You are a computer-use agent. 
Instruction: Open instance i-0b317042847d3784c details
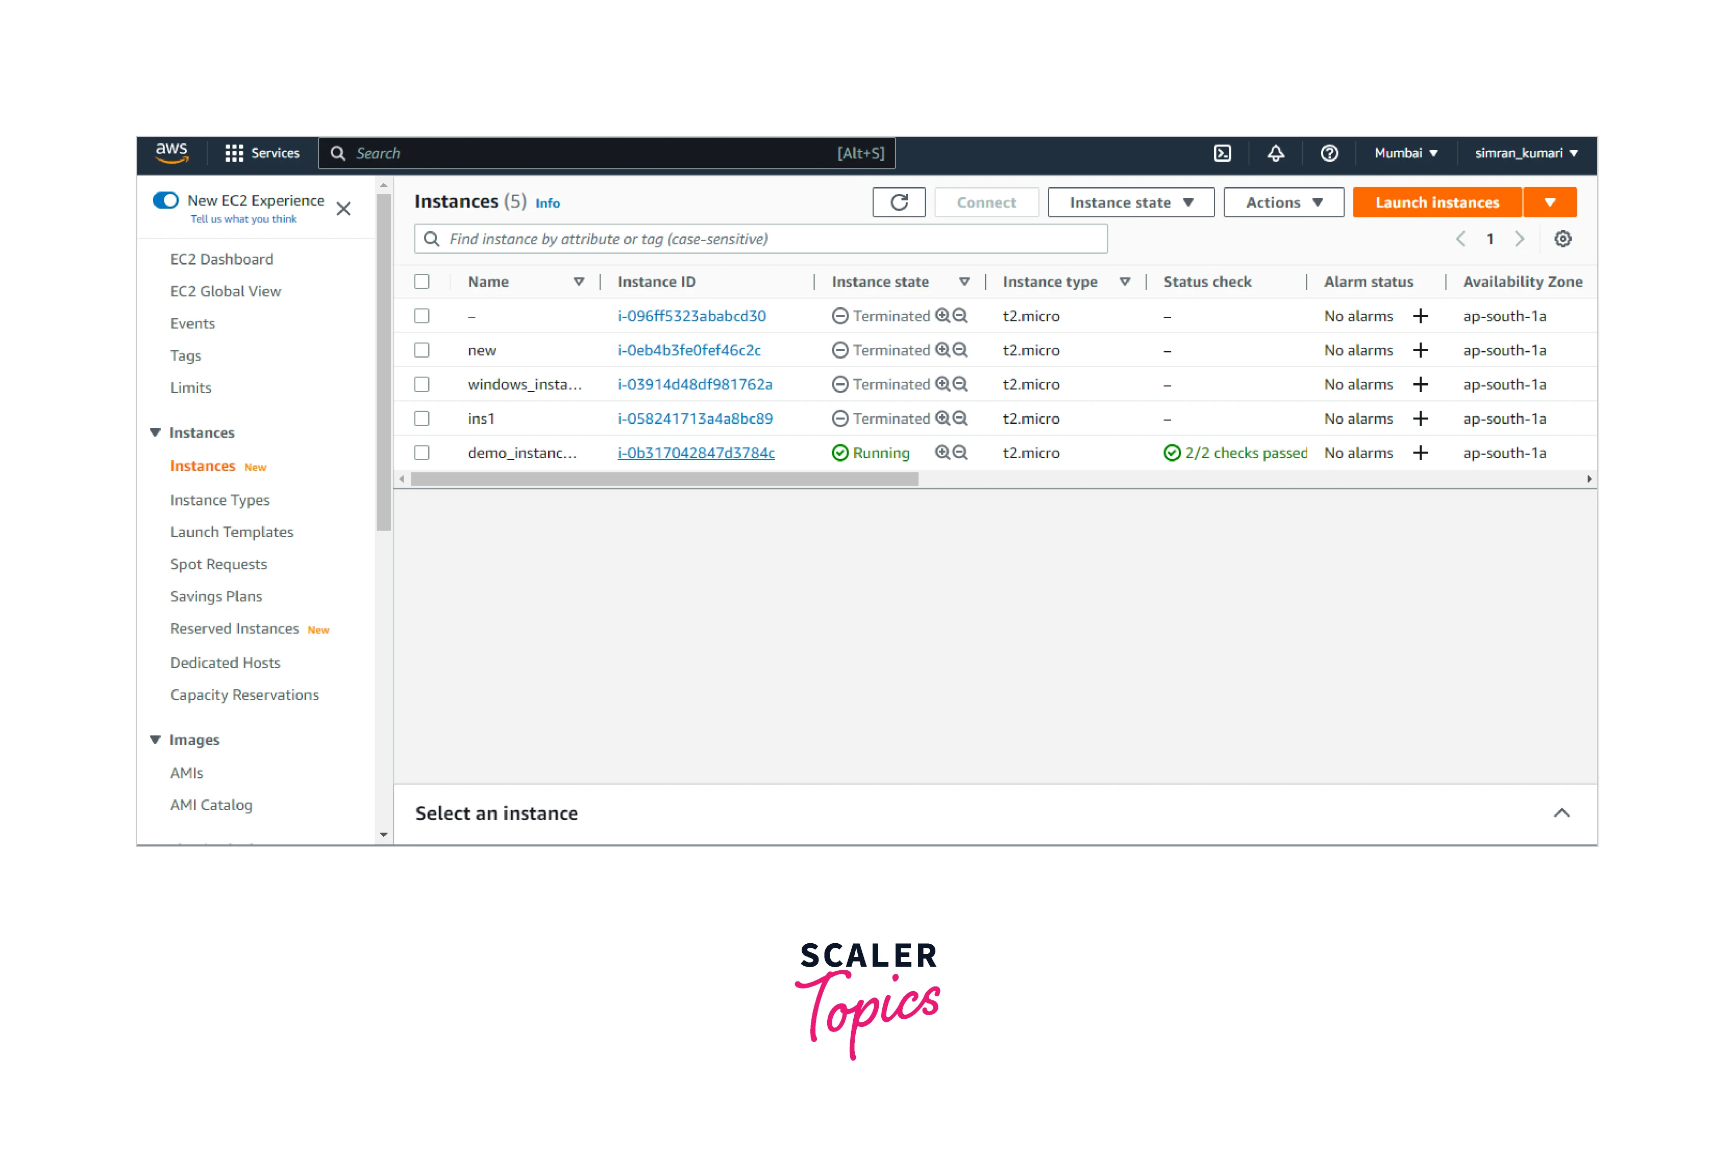695,452
